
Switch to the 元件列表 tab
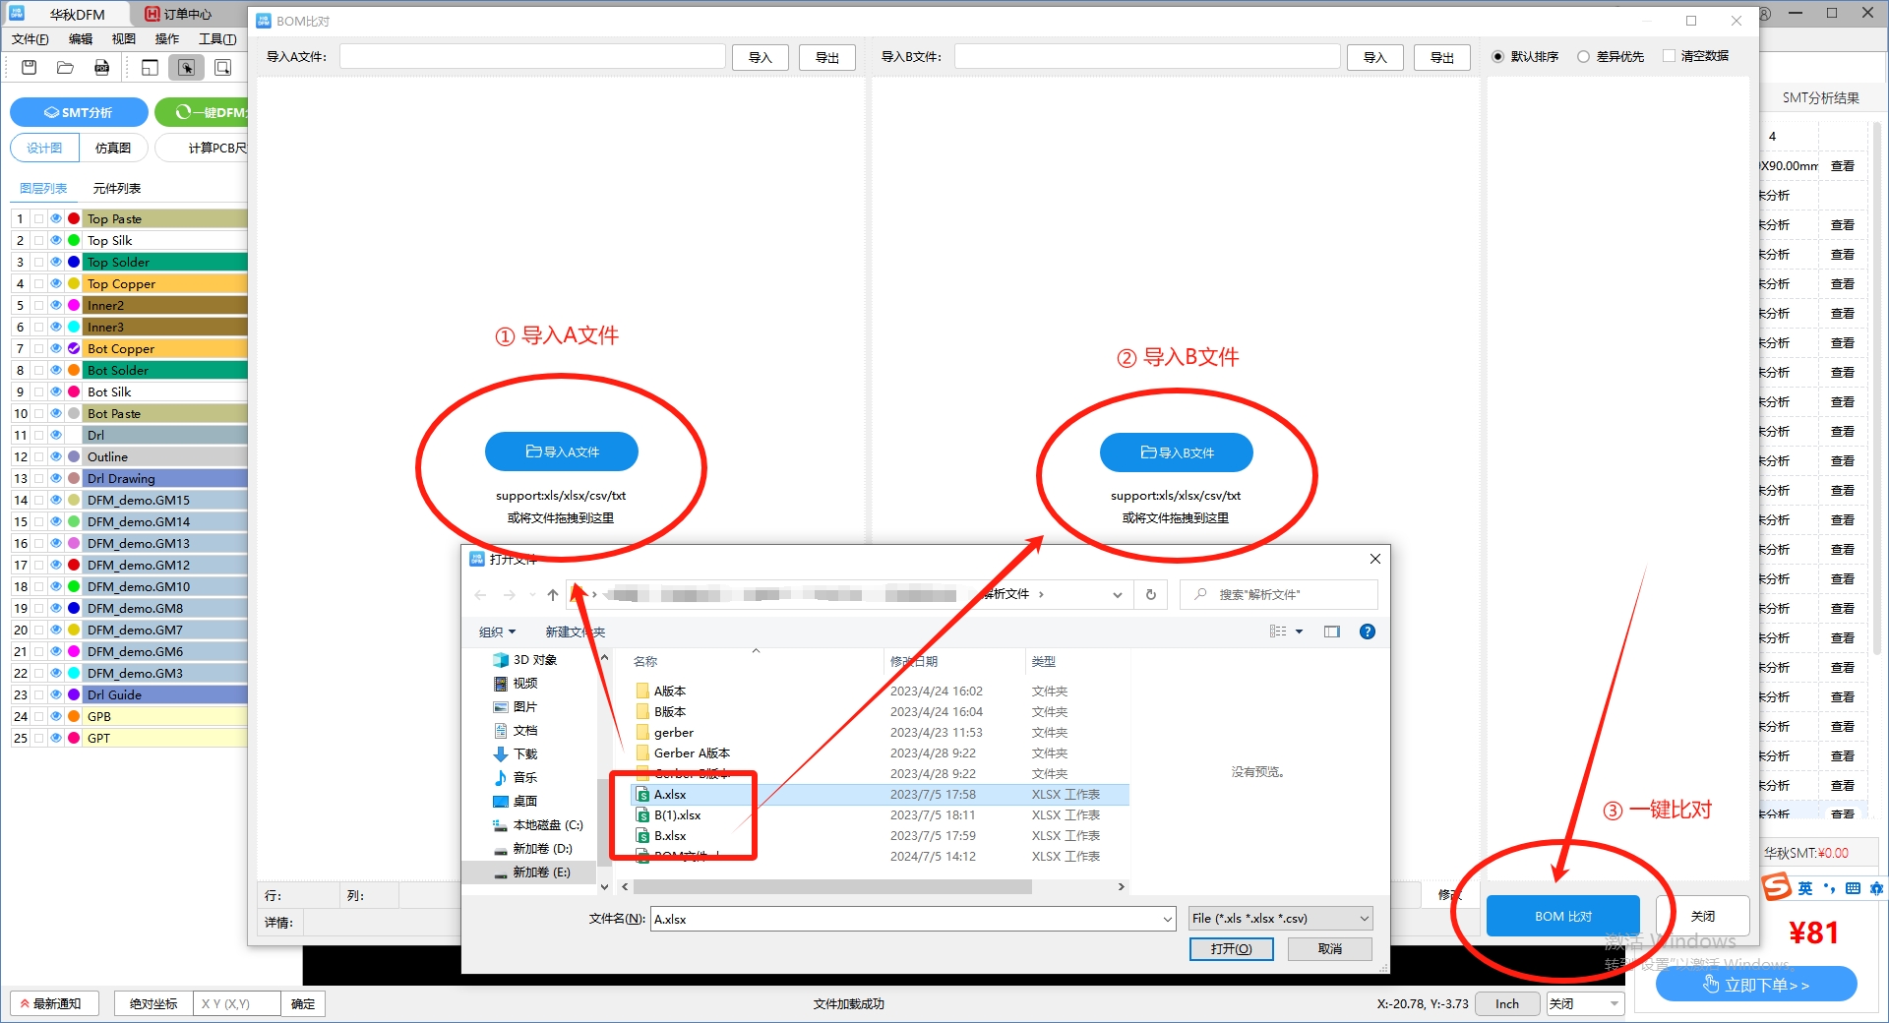pyautogui.click(x=117, y=188)
